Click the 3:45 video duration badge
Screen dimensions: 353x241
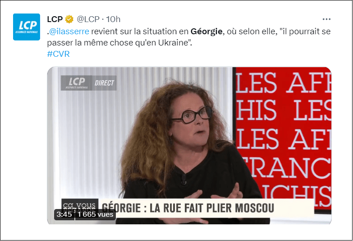click(x=64, y=214)
